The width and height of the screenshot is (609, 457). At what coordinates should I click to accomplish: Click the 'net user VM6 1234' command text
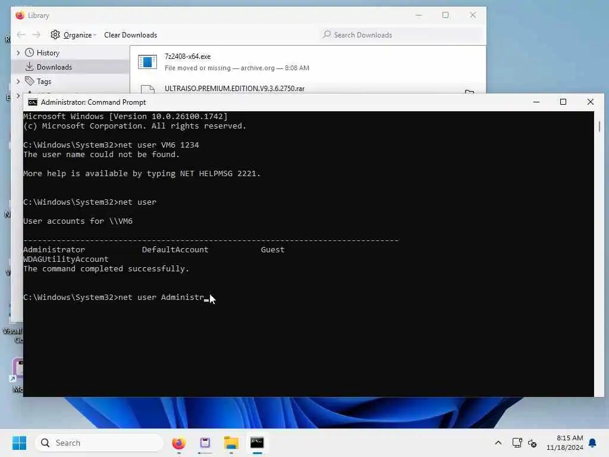158,145
